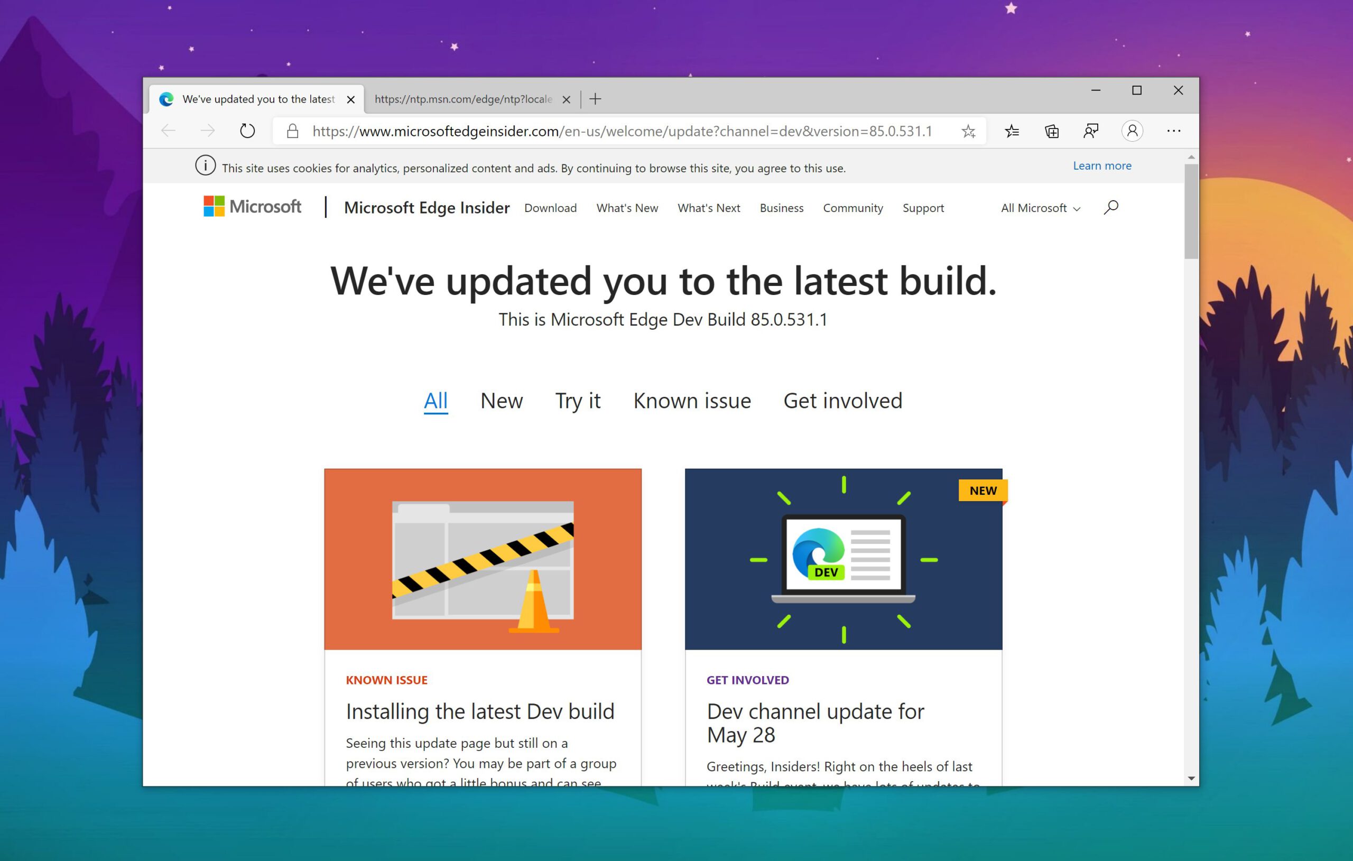Open the Send feedback icon
This screenshot has height=861, width=1353.
(1091, 132)
